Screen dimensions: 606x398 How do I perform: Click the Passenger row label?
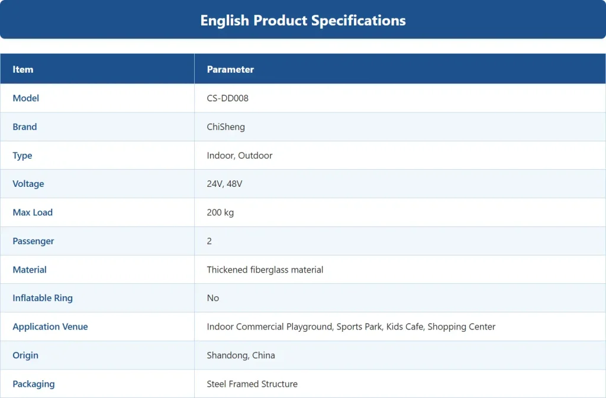click(x=33, y=241)
